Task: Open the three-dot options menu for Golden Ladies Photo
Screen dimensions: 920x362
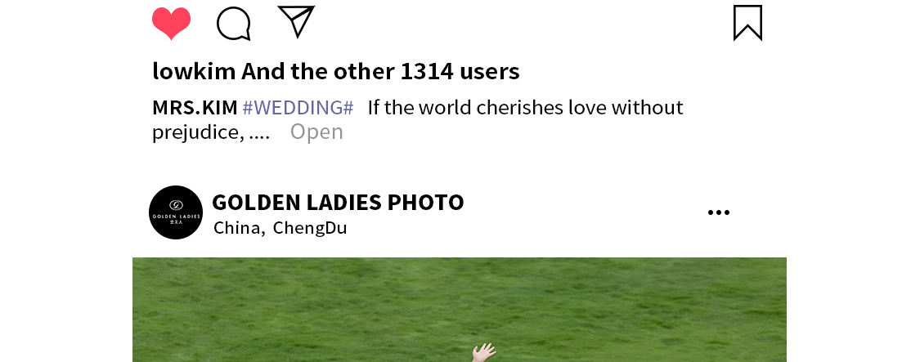Action: coord(719,212)
